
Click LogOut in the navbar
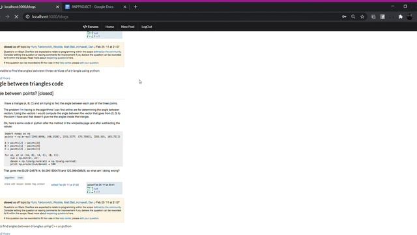(147, 27)
